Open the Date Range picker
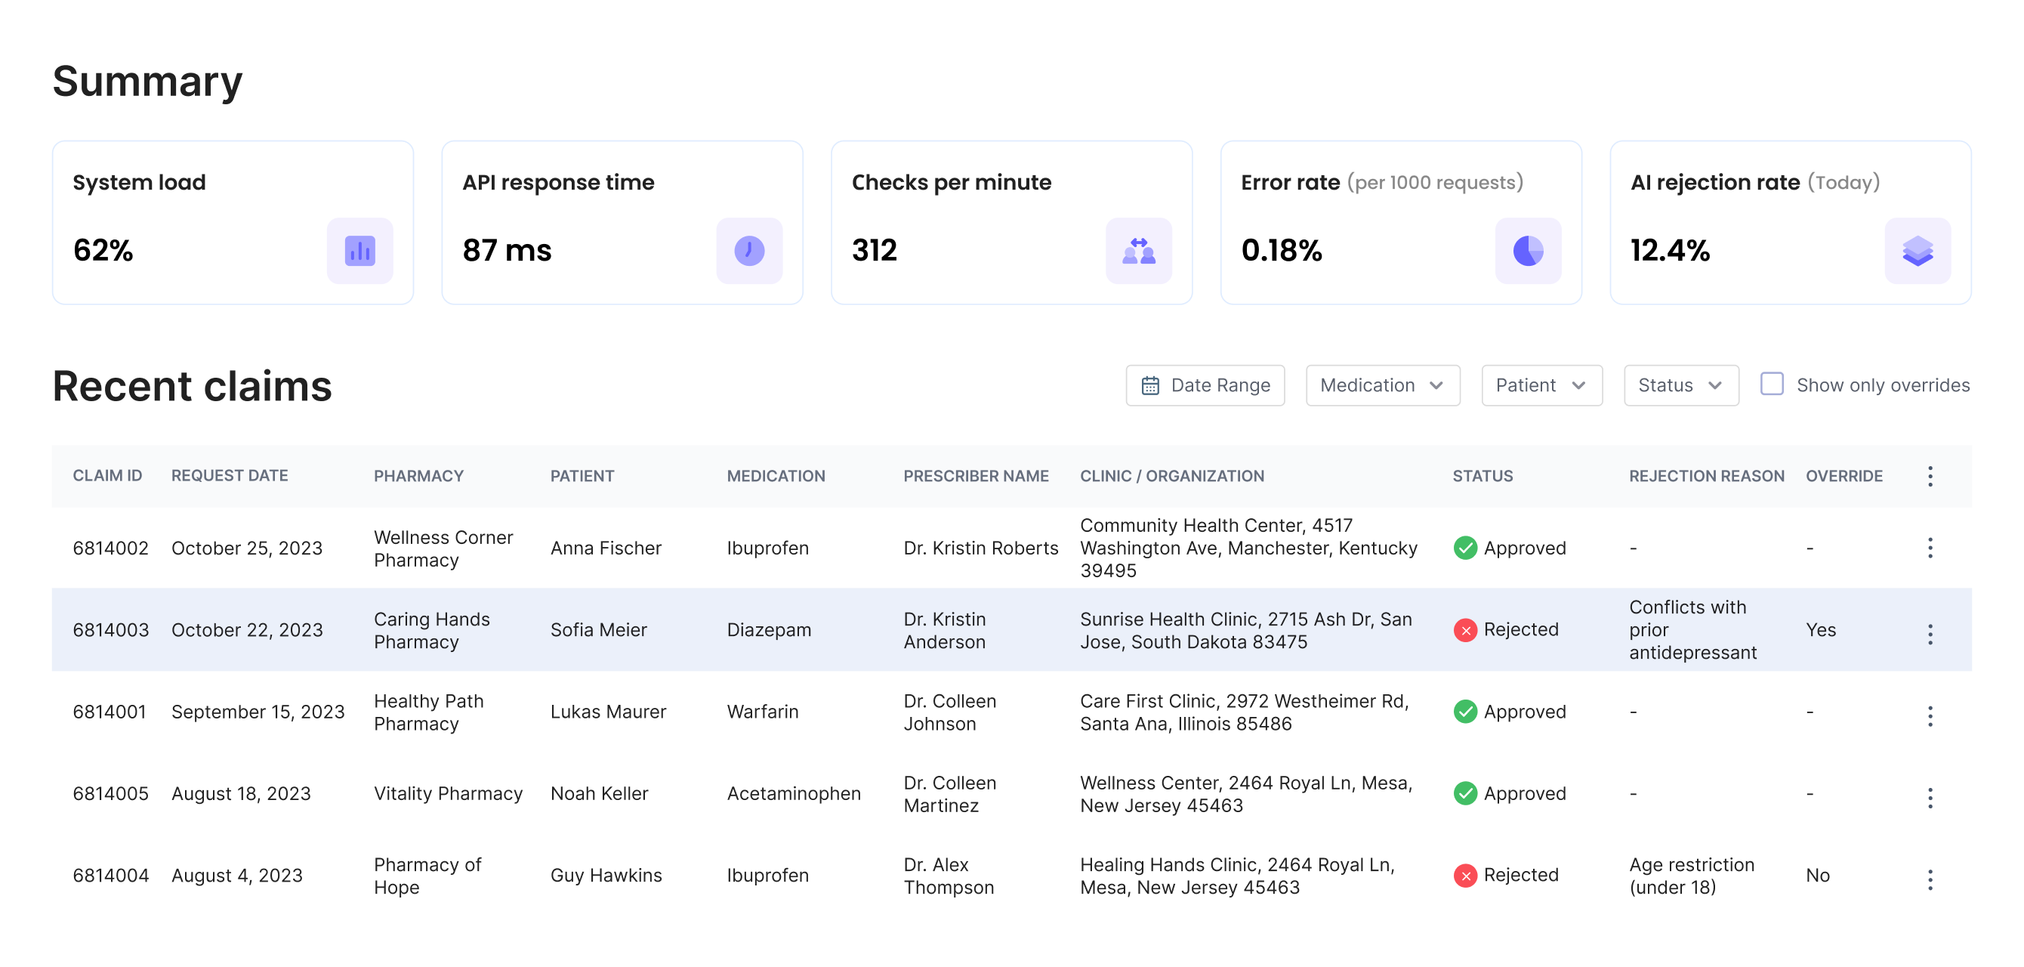The width and height of the screenshot is (2024, 967). (x=1205, y=385)
